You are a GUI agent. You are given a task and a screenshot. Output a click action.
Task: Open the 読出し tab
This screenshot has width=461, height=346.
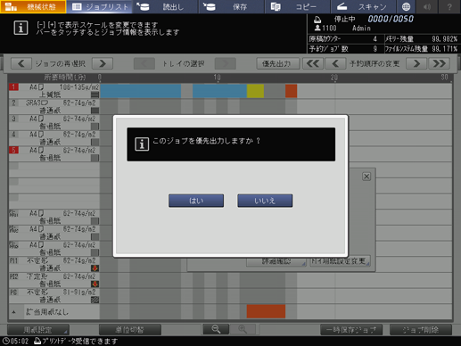click(x=165, y=6)
